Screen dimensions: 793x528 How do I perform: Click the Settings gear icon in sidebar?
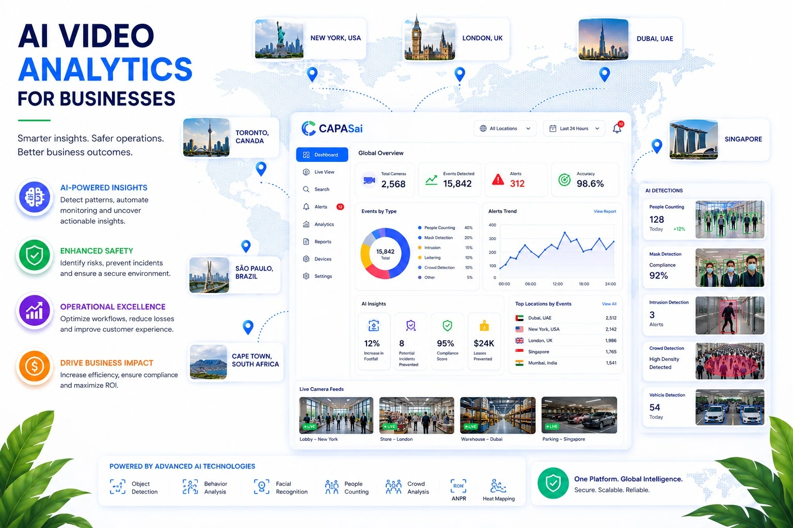tap(306, 276)
